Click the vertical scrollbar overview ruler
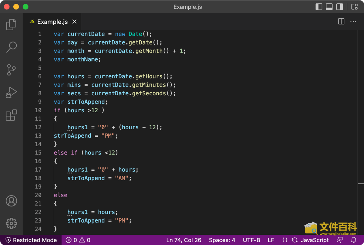364x245 pixels. pyautogui.click(x=361, y=132)
